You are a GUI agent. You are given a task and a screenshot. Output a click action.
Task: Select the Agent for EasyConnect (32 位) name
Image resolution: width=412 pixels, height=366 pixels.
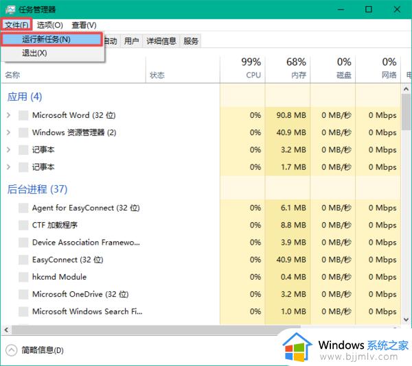click(x=86, y=208)
